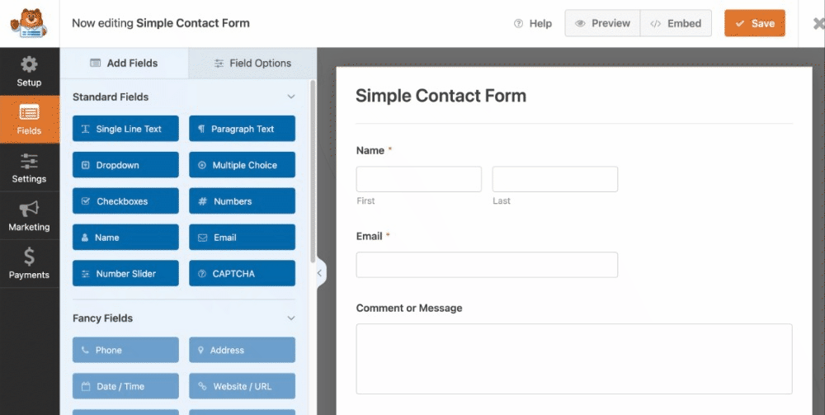
Task: Open the Marketing megaphone section
Action: [30, 215]
